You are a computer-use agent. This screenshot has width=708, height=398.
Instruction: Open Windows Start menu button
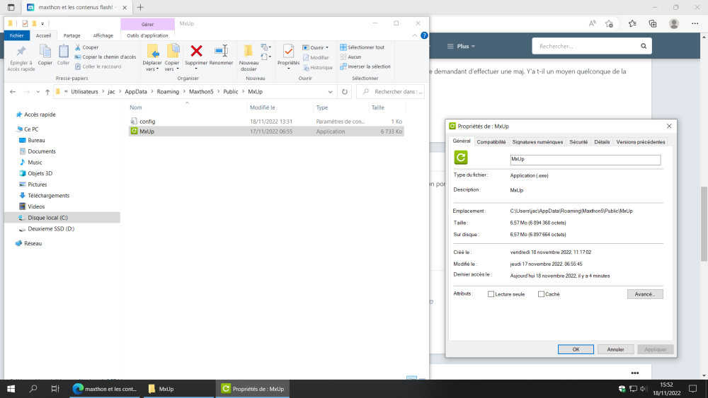(11, 389)
